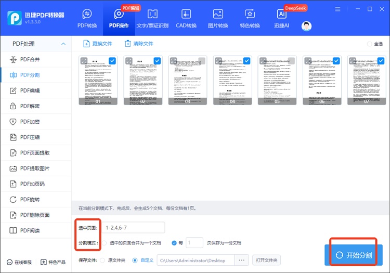Open the hamburger menu icon
The image size is (390, 273).
pos(337,9)
